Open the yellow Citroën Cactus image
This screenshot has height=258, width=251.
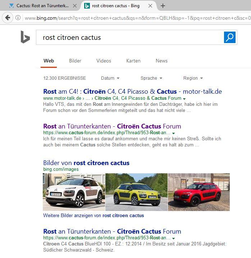tap(136, 192)
